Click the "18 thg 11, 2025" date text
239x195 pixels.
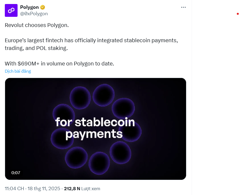pyautogui.click(x=44, y=189)
